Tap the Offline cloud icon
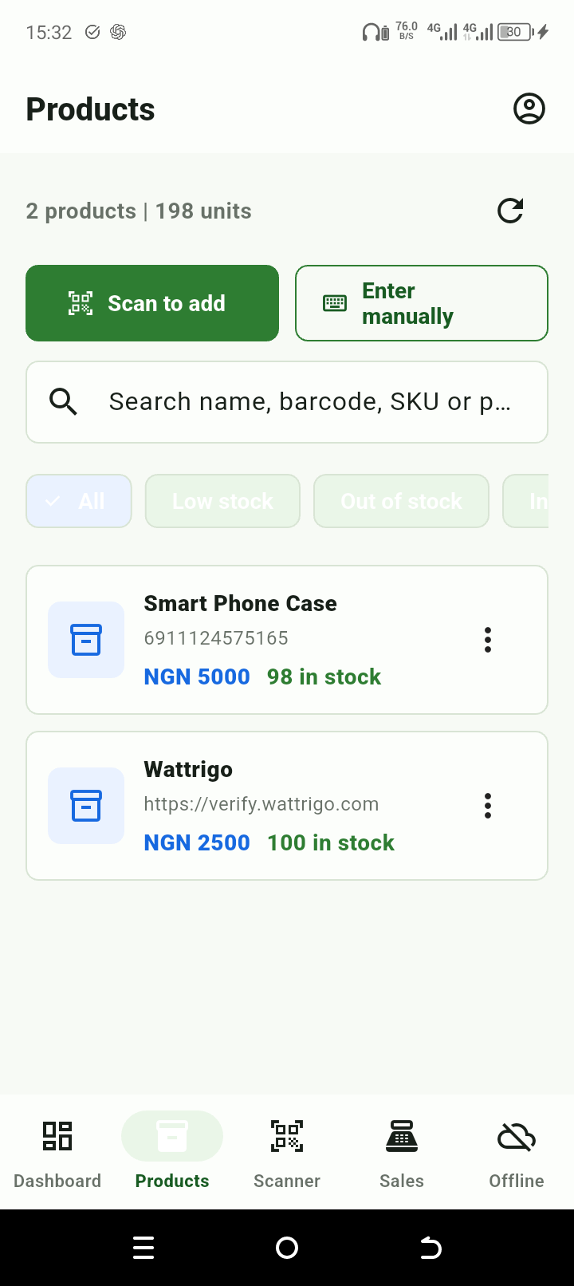This screenshot has width=574, height=1286. click(517, 1137)
